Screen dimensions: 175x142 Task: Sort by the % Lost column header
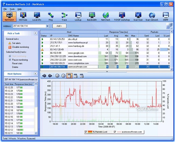(x=165, y=36)
